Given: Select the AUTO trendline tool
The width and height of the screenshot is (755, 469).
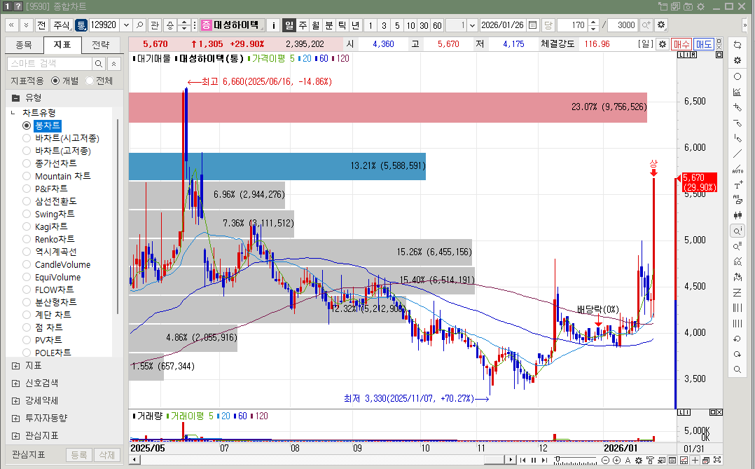Looking at the screenshot, I should click(x=737, y=169).
